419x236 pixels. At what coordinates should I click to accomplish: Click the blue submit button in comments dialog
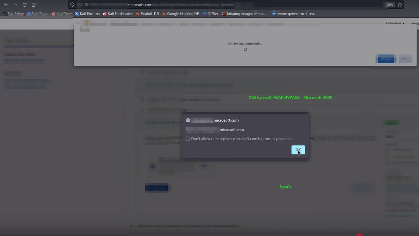(385, 59)
